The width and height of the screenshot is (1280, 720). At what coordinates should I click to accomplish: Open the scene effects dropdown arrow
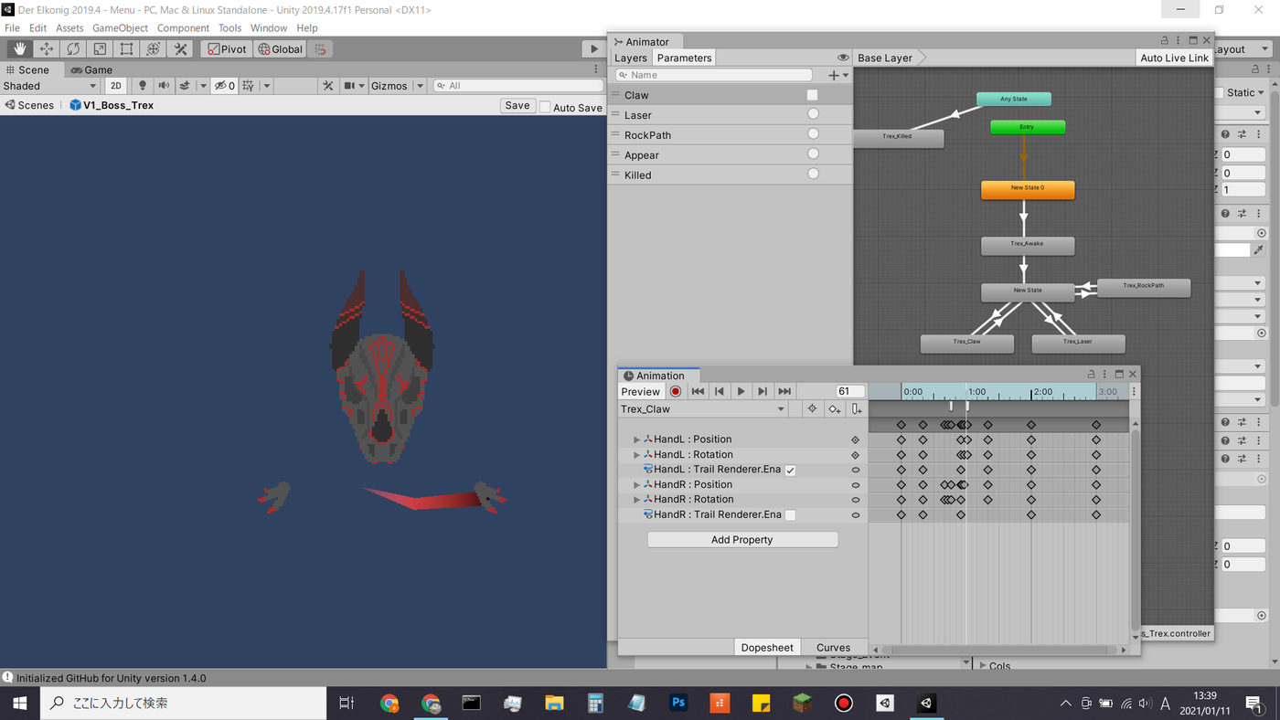[x=203, y=86]
